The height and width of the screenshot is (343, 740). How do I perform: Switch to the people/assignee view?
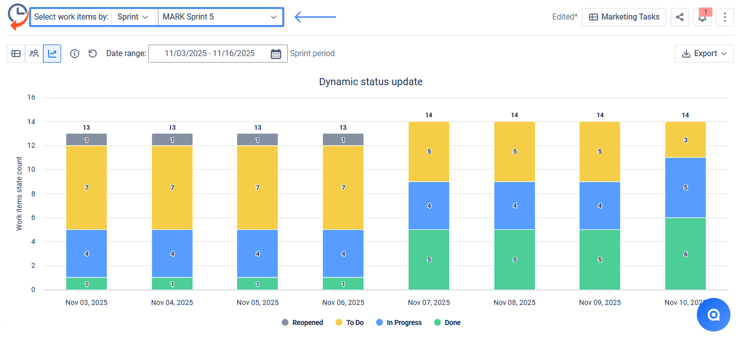click(x=34, y=54)
